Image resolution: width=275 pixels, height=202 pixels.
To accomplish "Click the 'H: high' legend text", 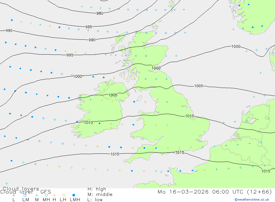I will 97,189.
